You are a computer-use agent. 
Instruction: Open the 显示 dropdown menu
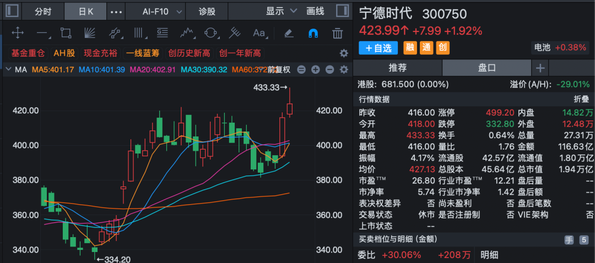(281, 11)
